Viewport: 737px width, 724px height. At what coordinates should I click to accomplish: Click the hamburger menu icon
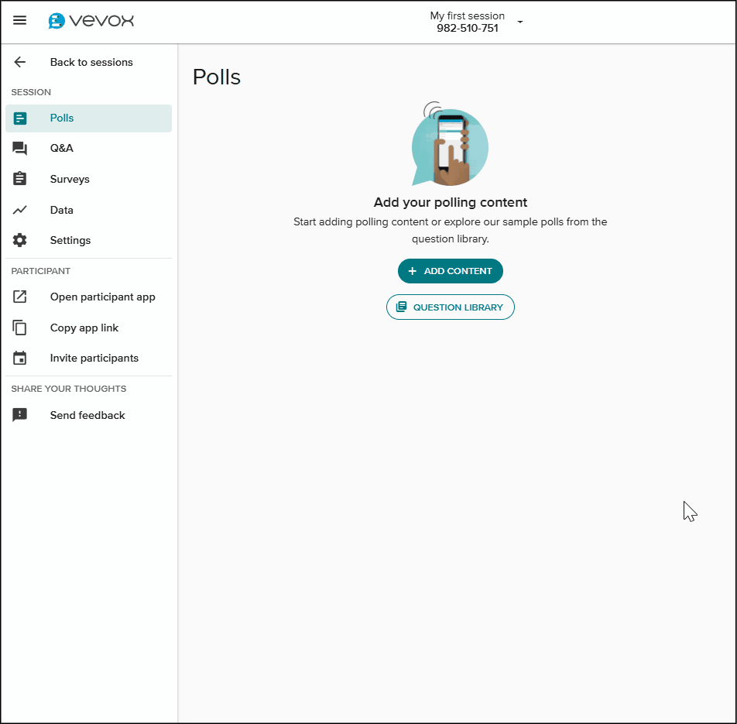20,21
